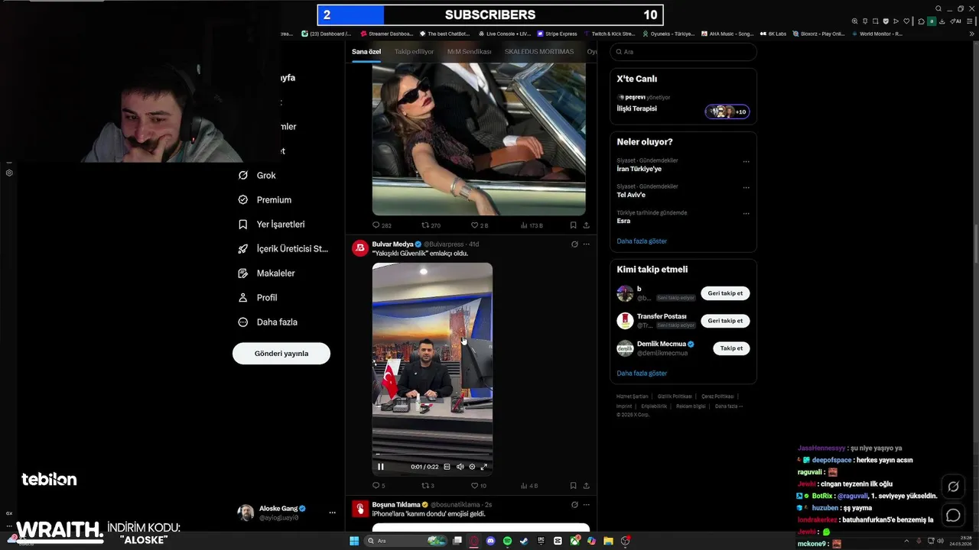
Task: Click the Grok icon on Boşuna Tıklama post
Action: click(574, 505)
